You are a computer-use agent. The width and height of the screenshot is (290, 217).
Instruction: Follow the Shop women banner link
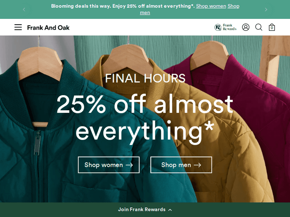pos(211,6)
